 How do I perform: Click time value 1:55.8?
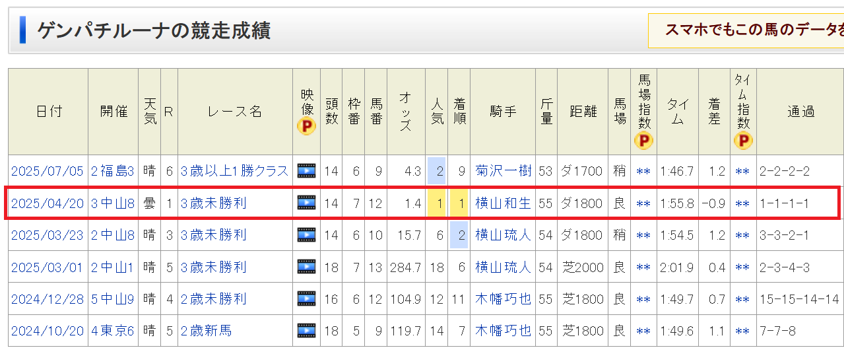point(677,203)
